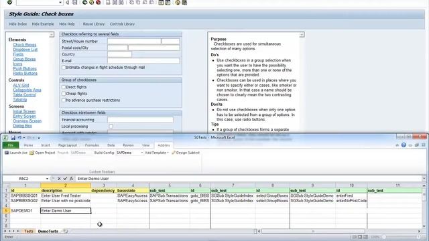Switch to the Formulas ribbon tab
Screen dimensions: 429x241
coord(92,145)
